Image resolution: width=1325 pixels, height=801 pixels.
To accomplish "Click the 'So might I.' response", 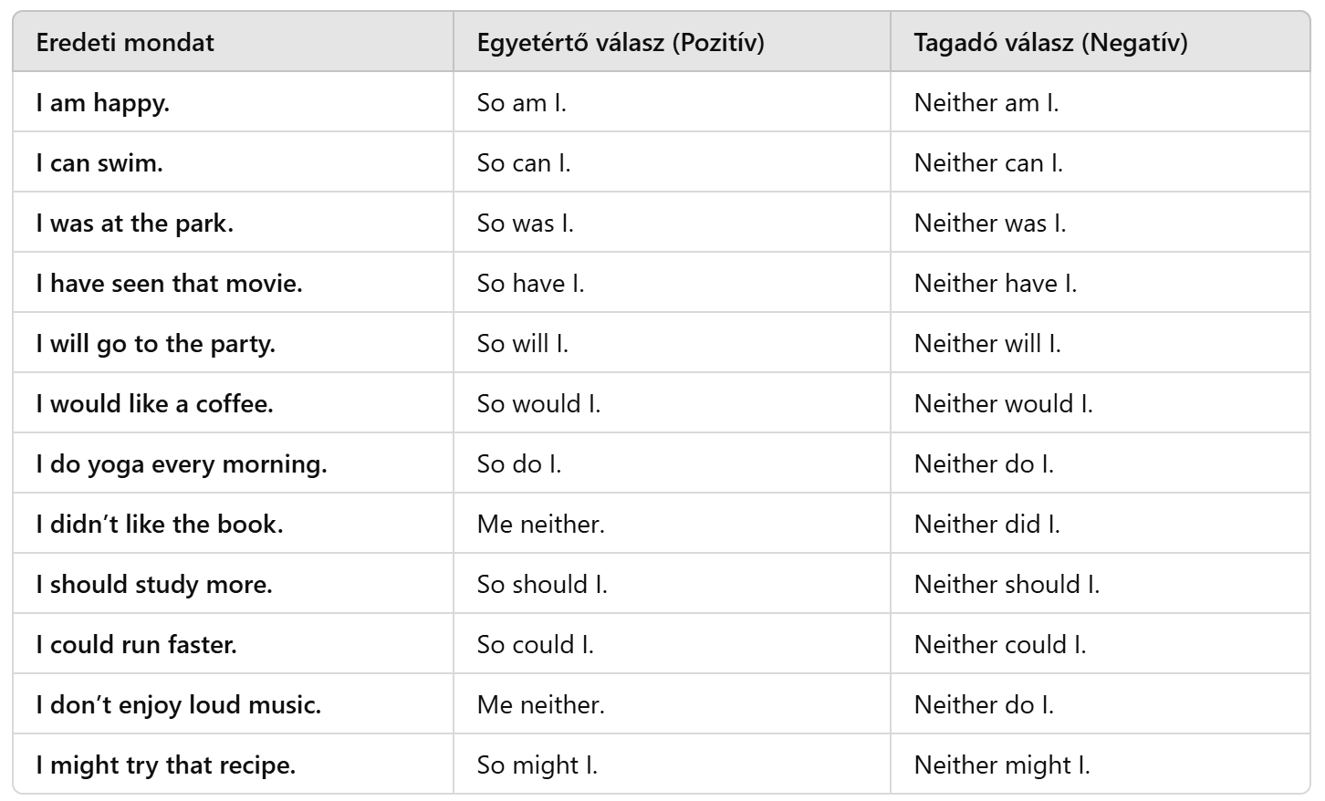I will [x=537, y=765].
